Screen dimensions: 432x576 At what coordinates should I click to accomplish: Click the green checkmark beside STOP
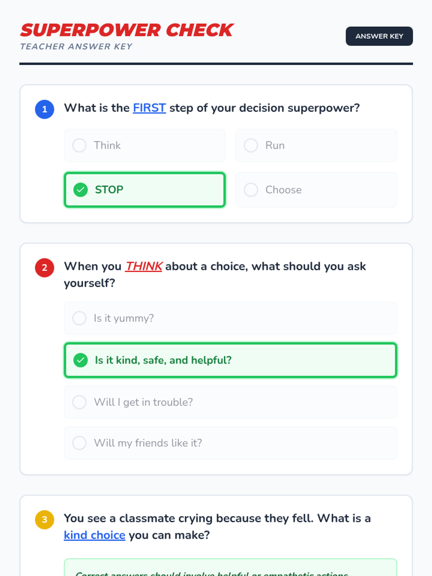(80, 190)
